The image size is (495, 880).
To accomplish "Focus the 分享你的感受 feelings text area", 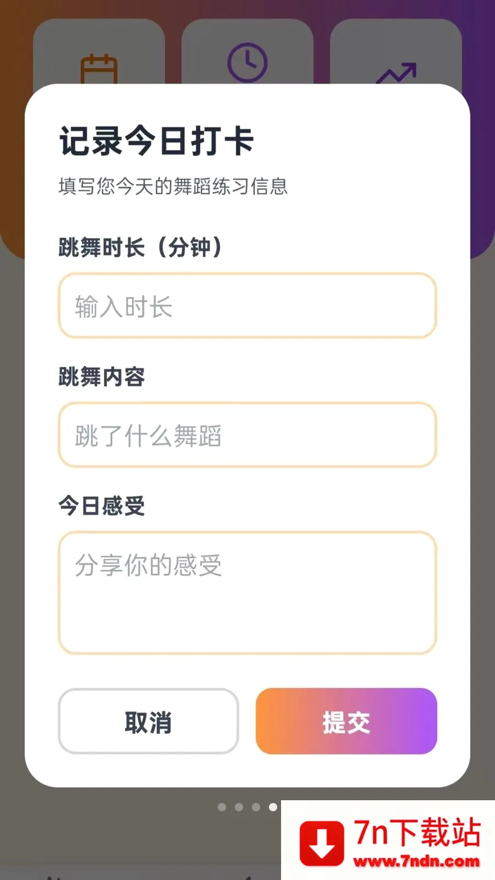I will point(248,593).
